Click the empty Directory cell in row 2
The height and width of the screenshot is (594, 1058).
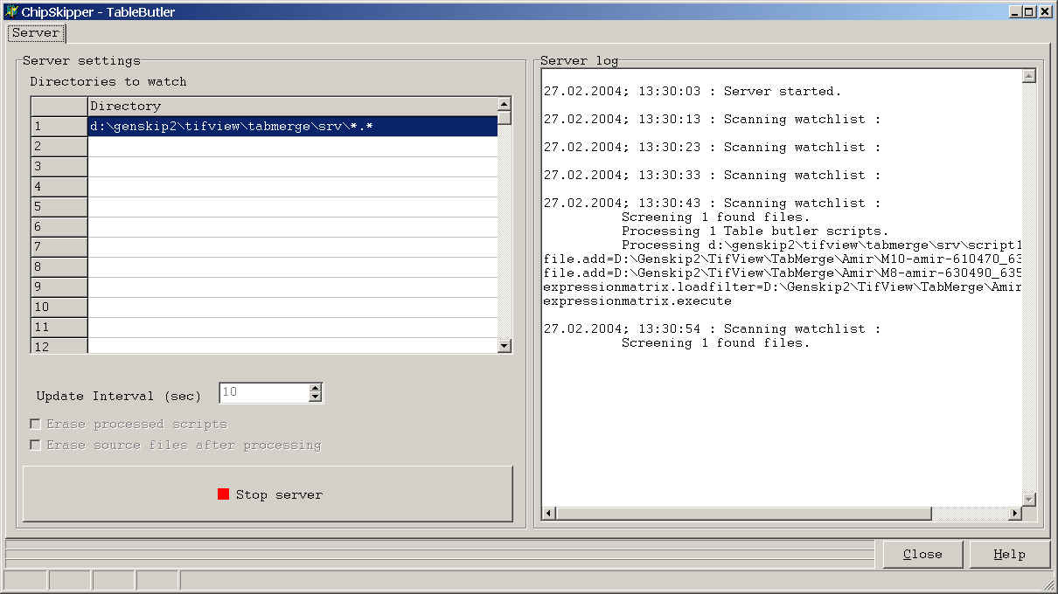[292, 147]
